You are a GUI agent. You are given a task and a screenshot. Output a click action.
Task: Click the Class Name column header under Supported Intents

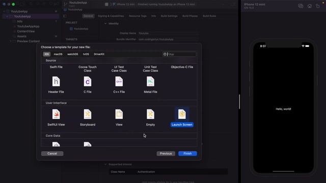[x=118, y=172]
